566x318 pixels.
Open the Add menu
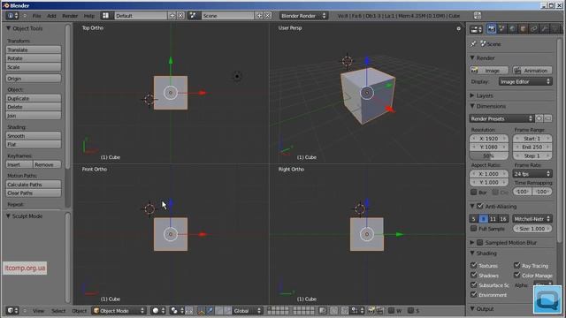[x=51, y=16]
